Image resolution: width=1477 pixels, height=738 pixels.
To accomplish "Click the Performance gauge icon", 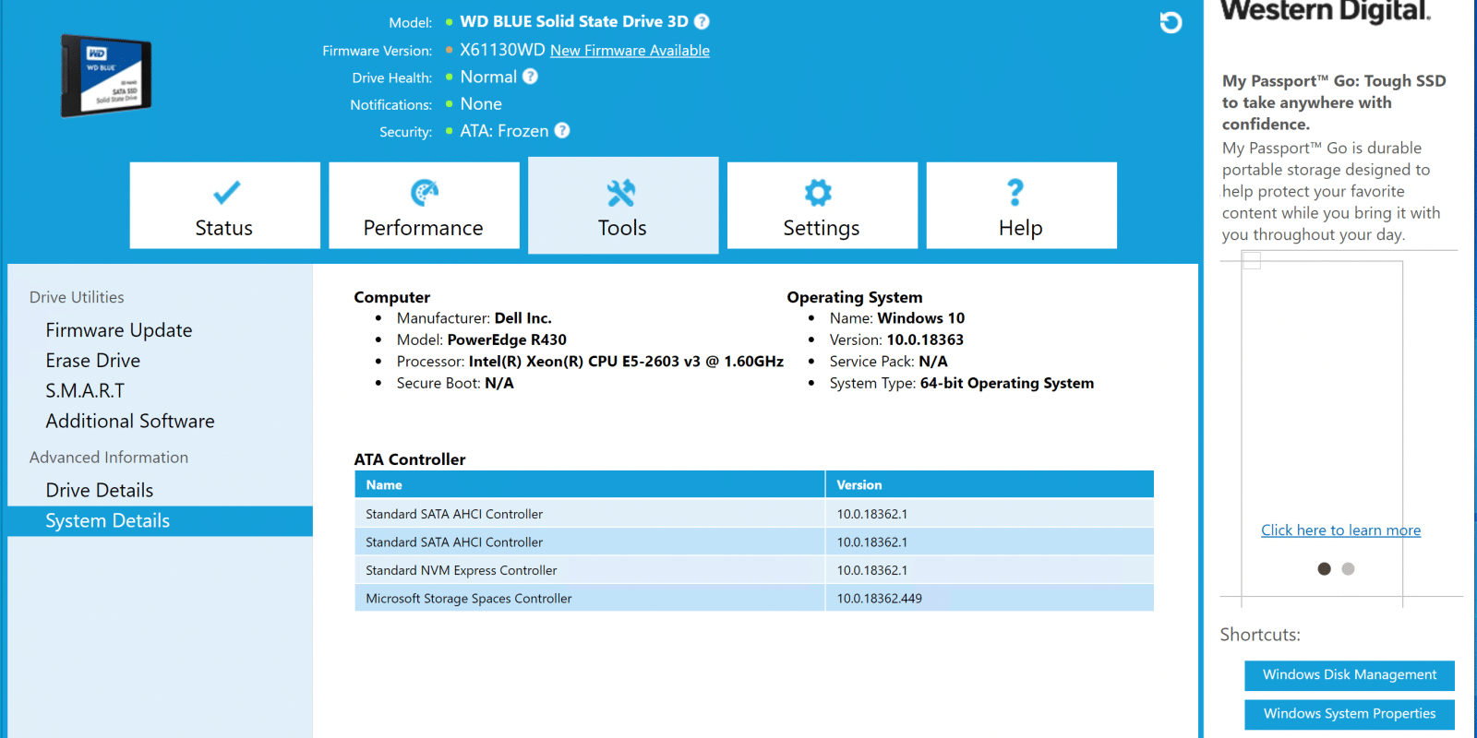I will [425, 192].
